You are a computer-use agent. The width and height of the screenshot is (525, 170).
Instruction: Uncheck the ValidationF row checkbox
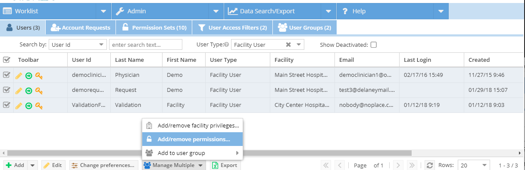(6, 104)
